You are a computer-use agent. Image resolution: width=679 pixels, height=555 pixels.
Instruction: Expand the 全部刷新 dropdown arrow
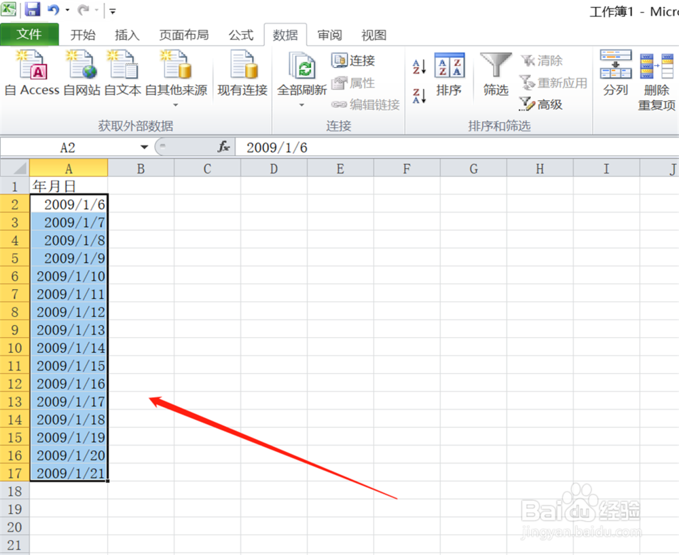click(x=302, y=105)
